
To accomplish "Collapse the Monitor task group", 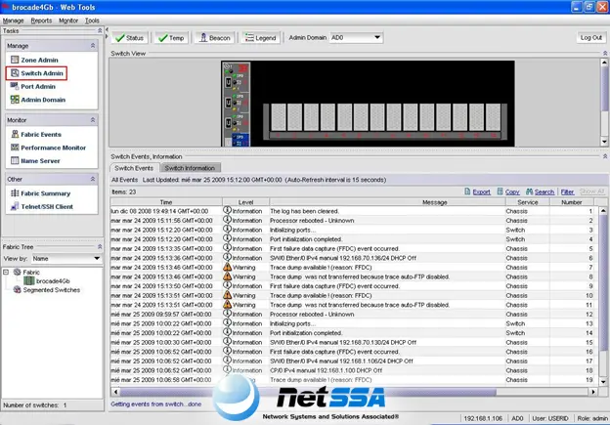I will click(x=93, y=120).
